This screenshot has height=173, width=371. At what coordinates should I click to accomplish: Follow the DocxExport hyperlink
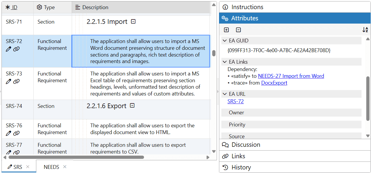(274, 83)
